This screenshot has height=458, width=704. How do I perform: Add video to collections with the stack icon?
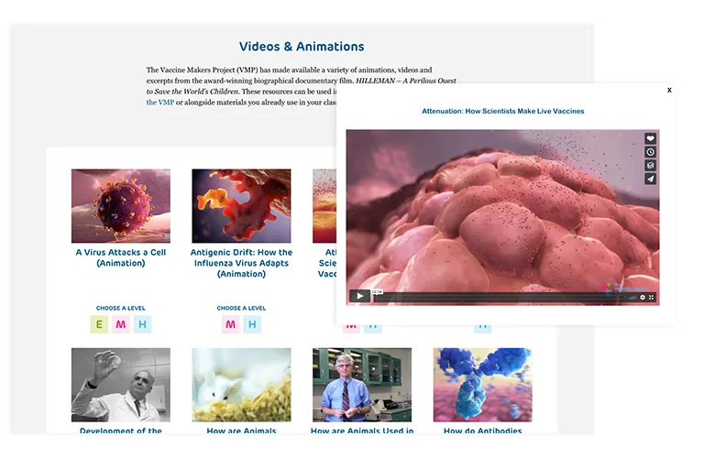(650, 166)
